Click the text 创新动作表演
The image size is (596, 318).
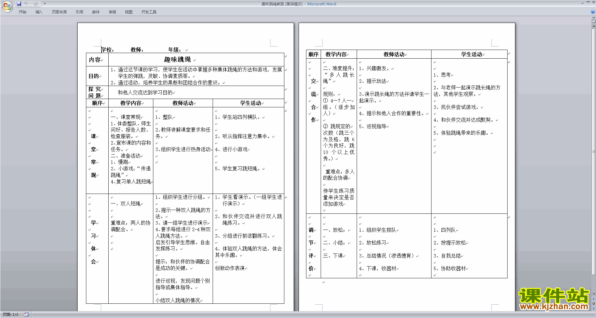pyautogui.click(x=230, y=268)
